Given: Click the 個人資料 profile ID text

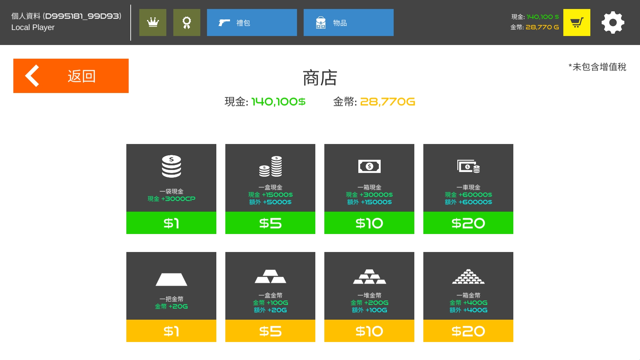Looking at the screenshot, I should 66,16.
